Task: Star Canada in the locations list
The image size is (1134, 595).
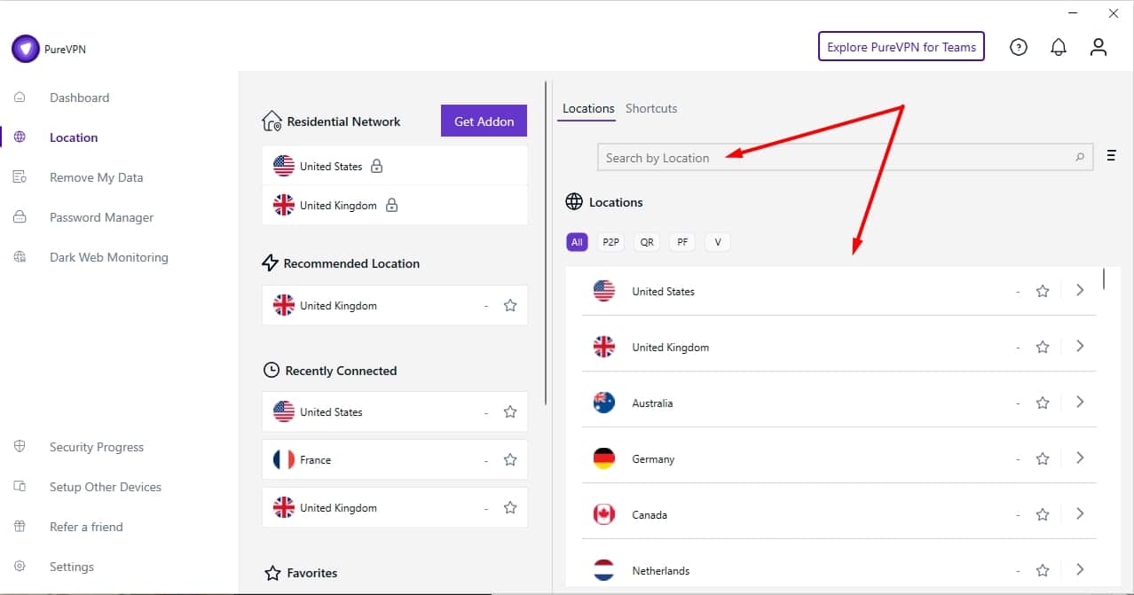Action: coord(1043,514)
